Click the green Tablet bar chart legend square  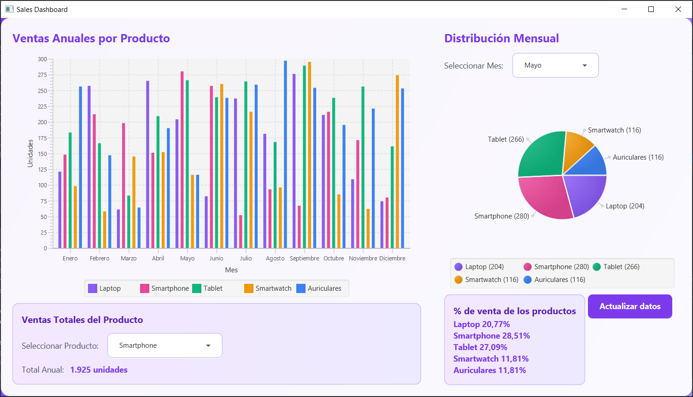(197, 288)
